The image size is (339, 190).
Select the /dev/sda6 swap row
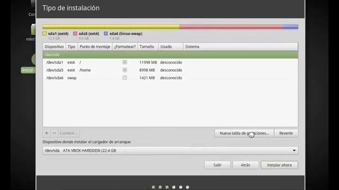coord(171,78)
